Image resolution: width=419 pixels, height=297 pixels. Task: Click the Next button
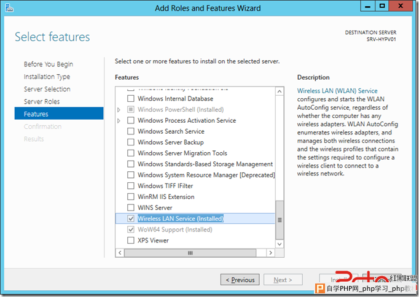(x=283, y=280)
